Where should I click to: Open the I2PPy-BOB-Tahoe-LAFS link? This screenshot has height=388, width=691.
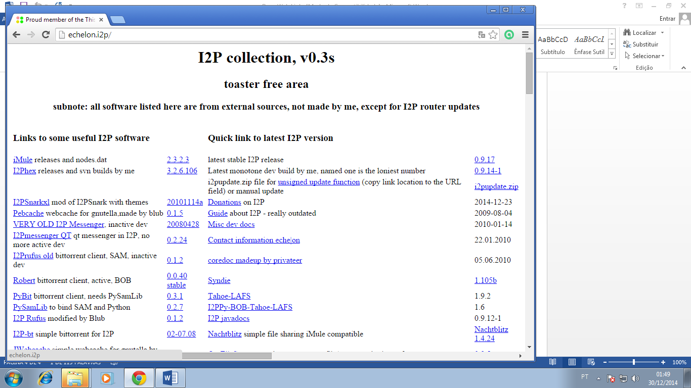pyautogui.click(x=250, y=307)
